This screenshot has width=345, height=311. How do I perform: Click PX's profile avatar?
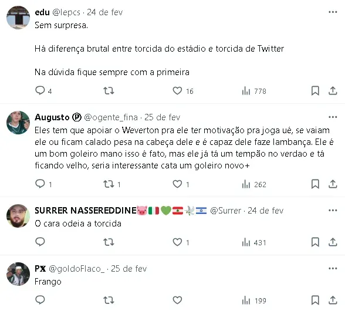point(18,274)
